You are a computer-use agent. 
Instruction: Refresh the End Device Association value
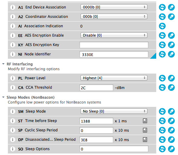point(162,7)
